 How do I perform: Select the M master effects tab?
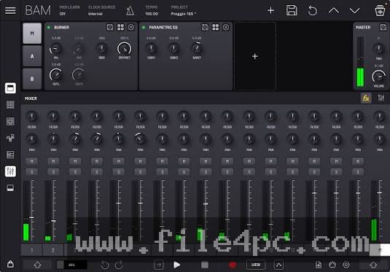[x=32, y=34]
